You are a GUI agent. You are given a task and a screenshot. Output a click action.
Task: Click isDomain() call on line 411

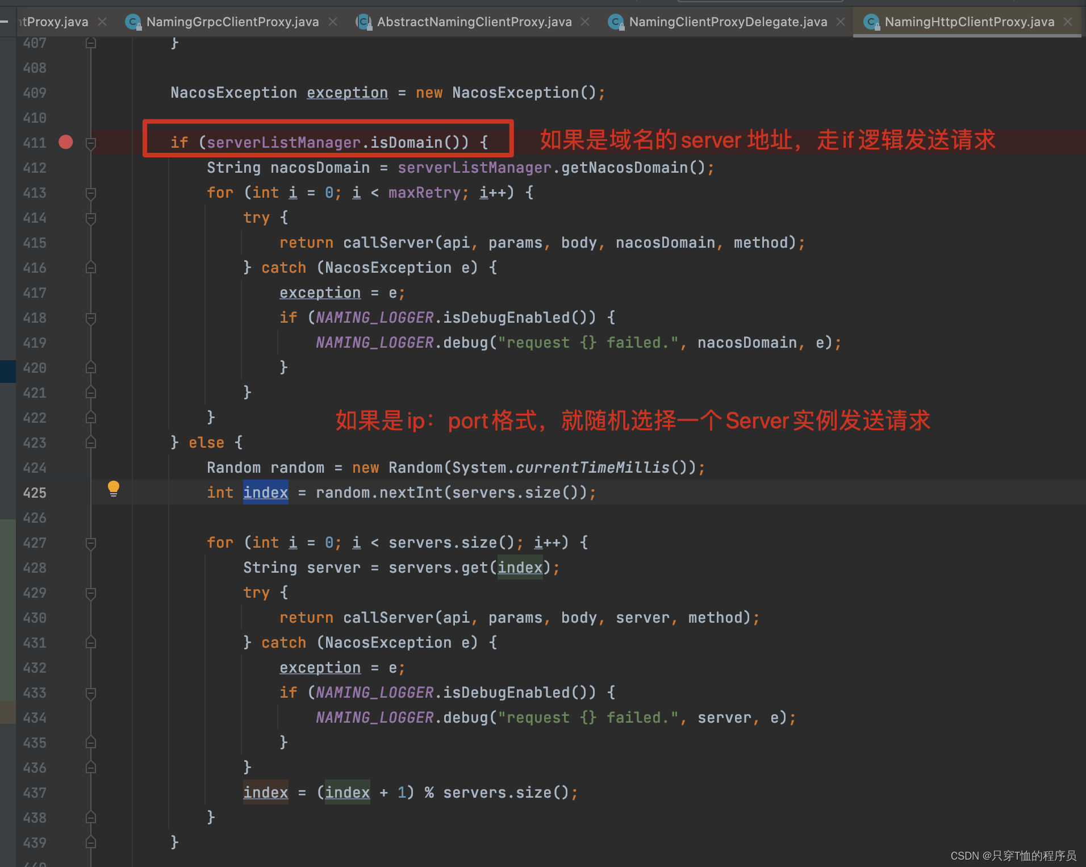tap(420, 142)
